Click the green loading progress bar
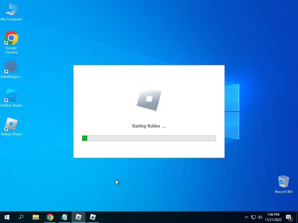Screen dimensions: 298x223 tap(149, 138)
